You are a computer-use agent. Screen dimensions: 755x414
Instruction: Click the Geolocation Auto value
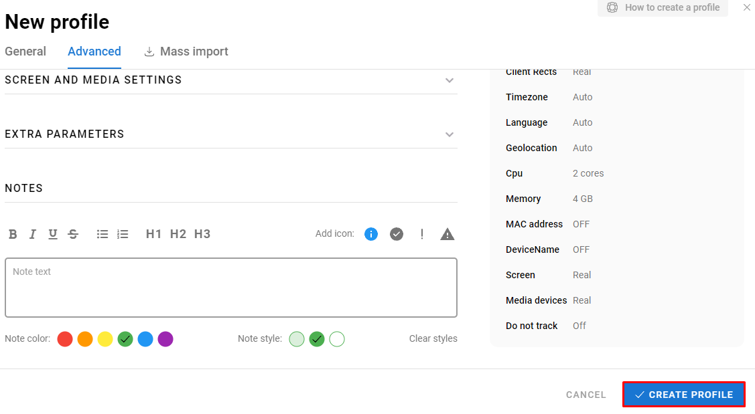[x=583, y=148]
